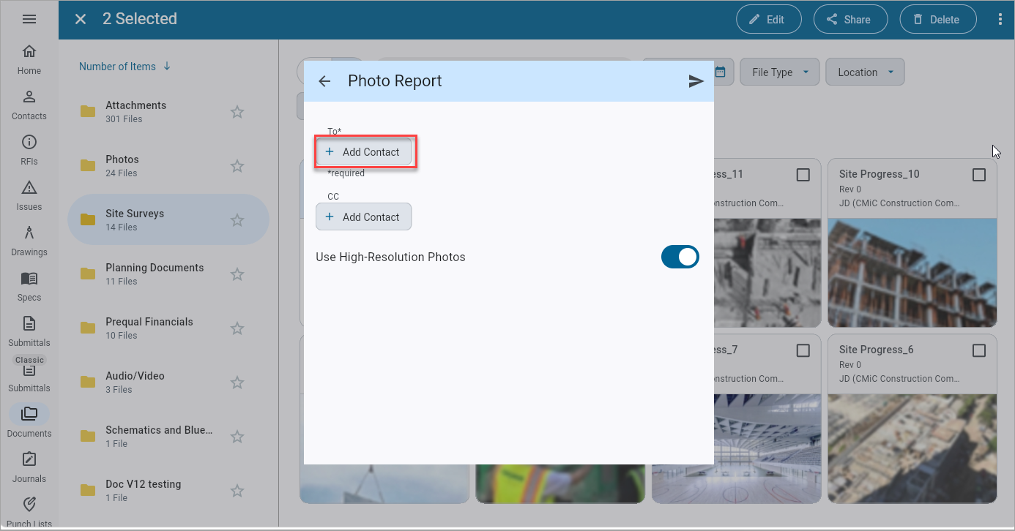Favorite the Site Surveys folder
Screen dimensions: 1015x531
(237, 220)
